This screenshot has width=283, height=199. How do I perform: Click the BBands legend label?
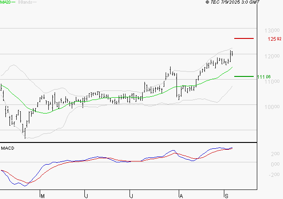(x=25, y=2)
